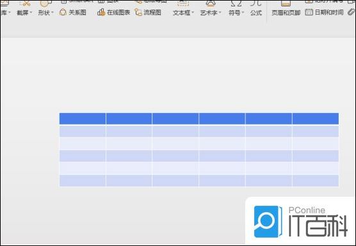Expand the 库 library dropdown arrow

click(x=10, y=12)
